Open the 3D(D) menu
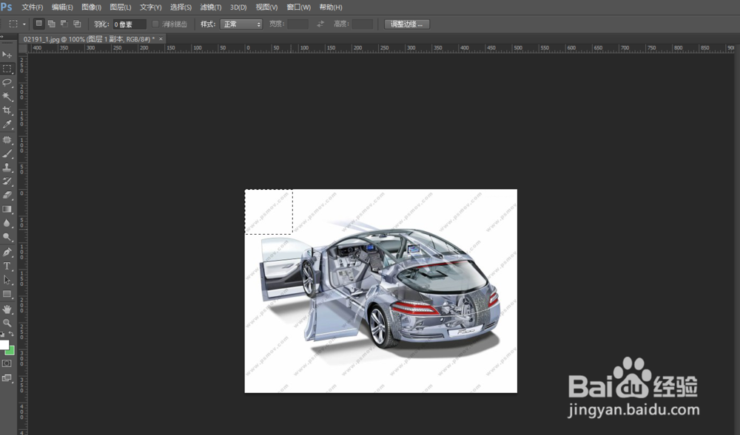The width and height of the screenshot is (740, 435). coord(238,7)
